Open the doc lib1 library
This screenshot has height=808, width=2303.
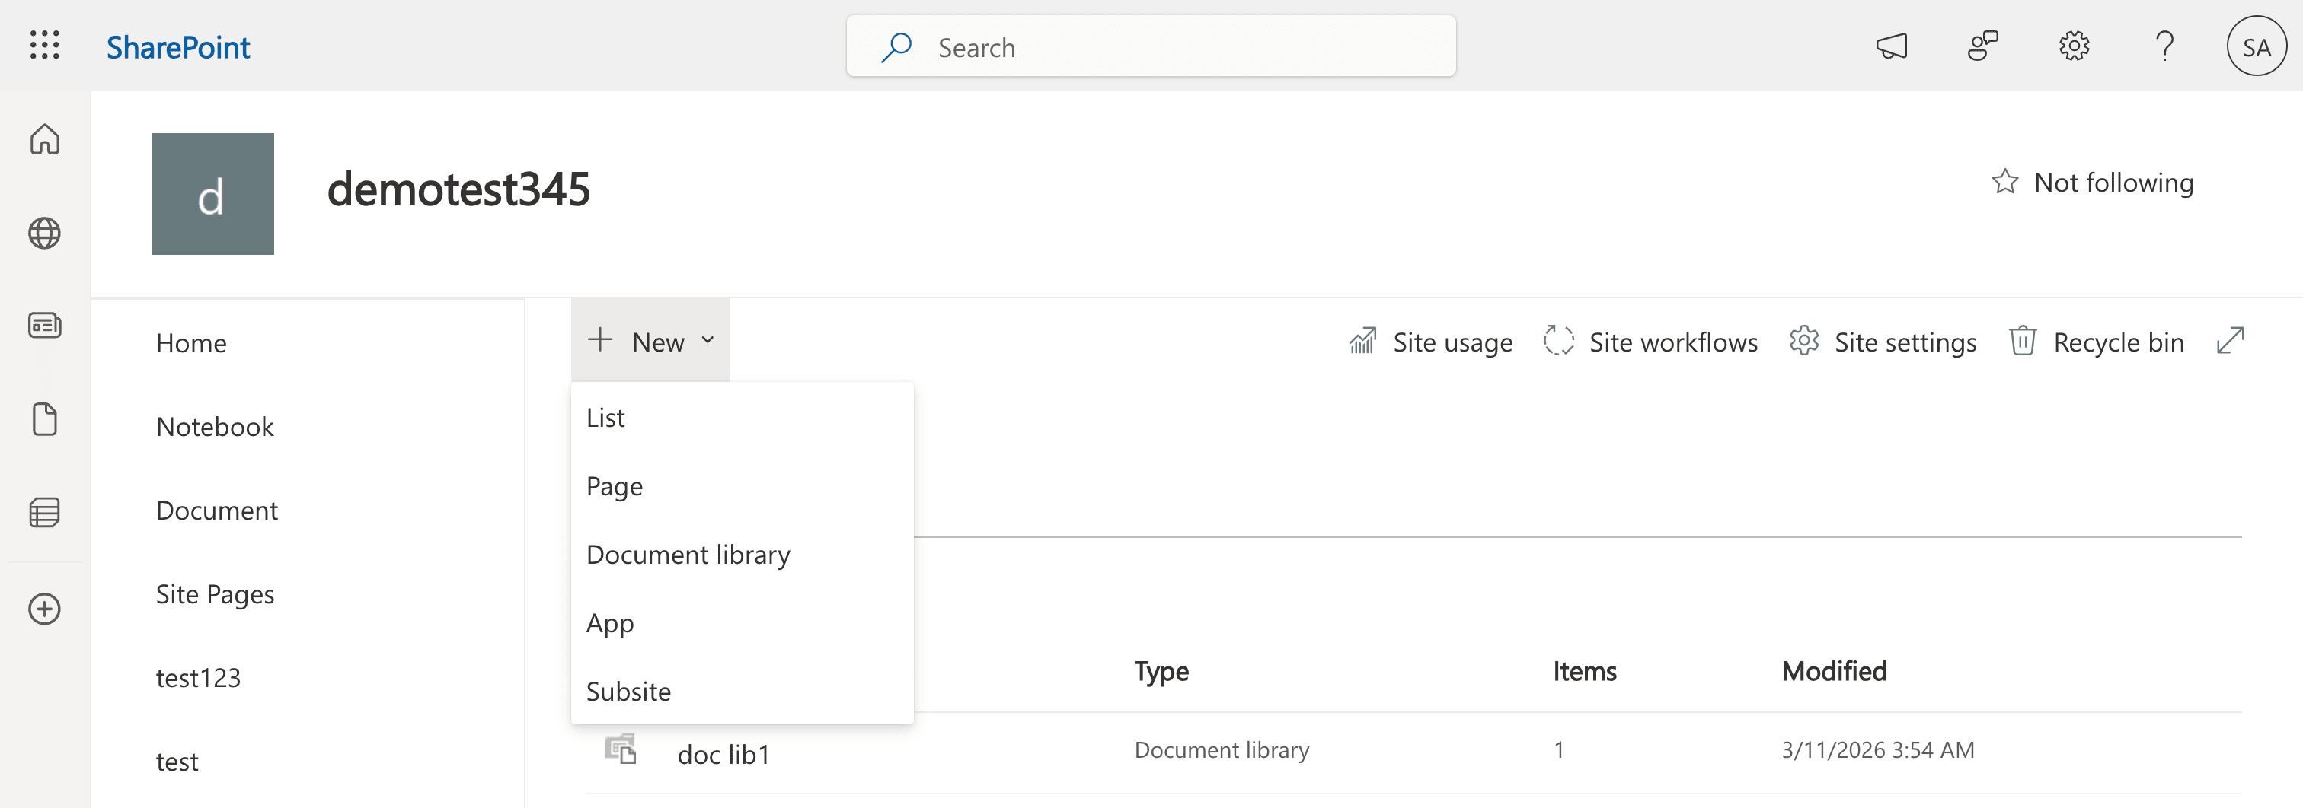pyautogui.click(x=724, y=753)
